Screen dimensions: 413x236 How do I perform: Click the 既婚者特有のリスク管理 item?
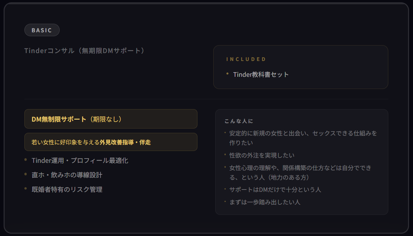67,190
